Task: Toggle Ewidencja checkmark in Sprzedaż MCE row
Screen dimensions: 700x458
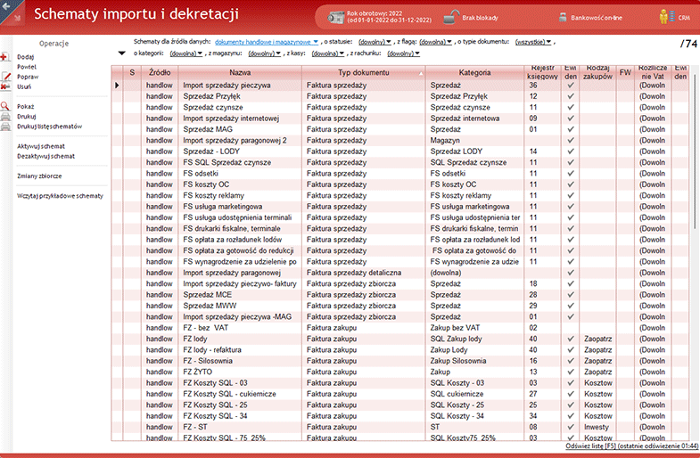Action: [570, 294]
